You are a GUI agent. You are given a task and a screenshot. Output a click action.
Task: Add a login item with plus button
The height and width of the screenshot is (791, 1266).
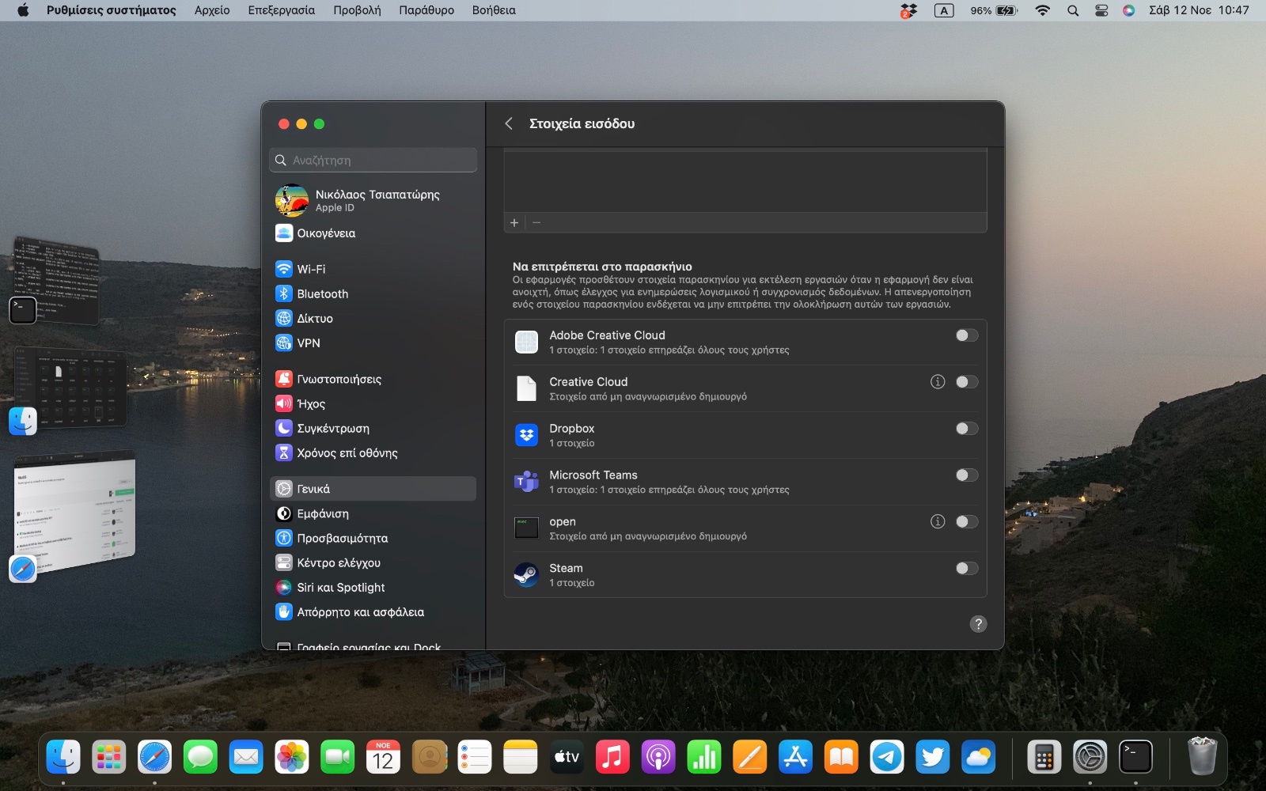[514, 223]
